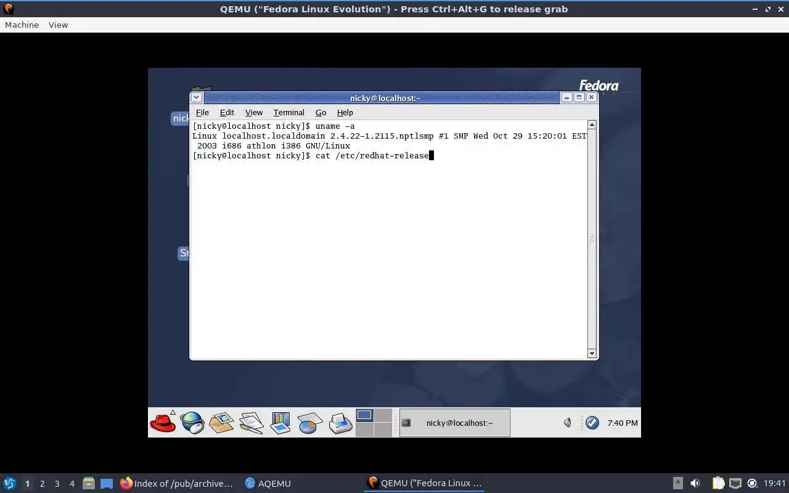
Task: Open the File menu in terminal
Action: point(202,112)
